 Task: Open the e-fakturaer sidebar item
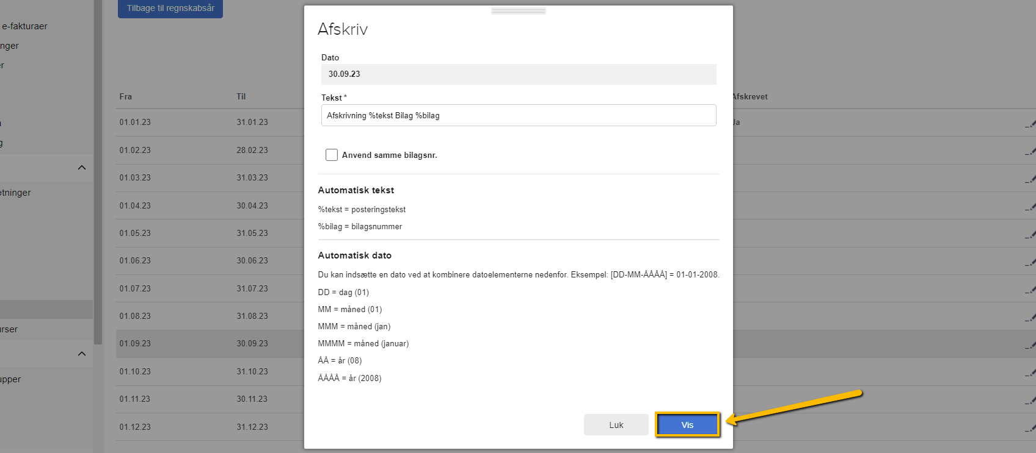(24, 26)
